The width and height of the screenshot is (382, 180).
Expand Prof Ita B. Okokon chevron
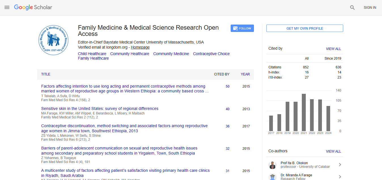340,165
